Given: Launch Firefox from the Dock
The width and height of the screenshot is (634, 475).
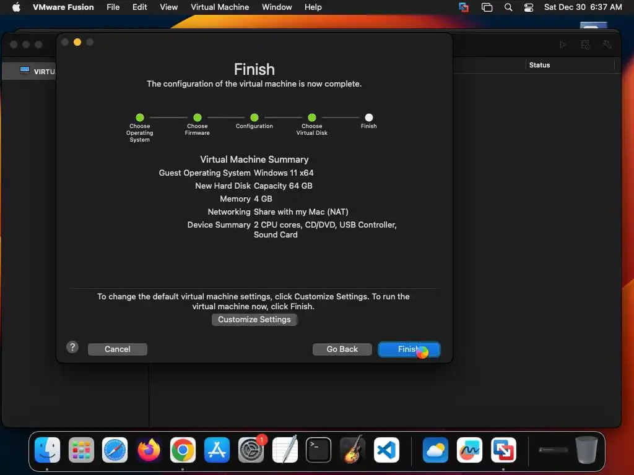Looking at the screenshot, I should 149,450.
